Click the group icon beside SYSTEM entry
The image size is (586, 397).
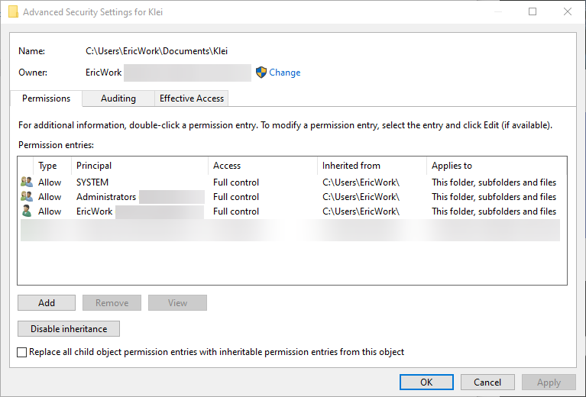(27, 182)
